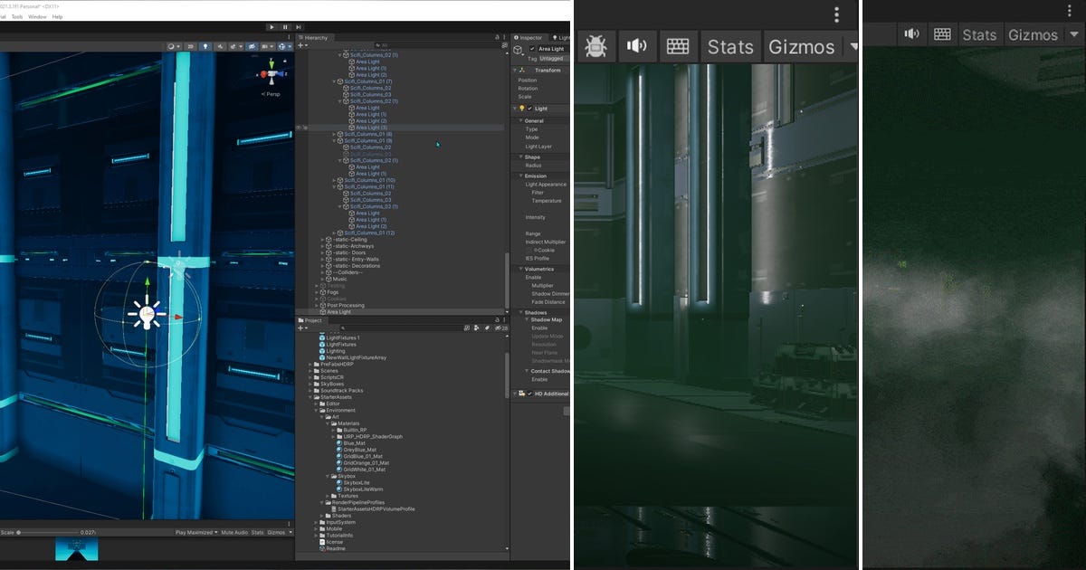
Task: Click the Hierarchy panel lock icon
Action: click(x=497, y=38)
